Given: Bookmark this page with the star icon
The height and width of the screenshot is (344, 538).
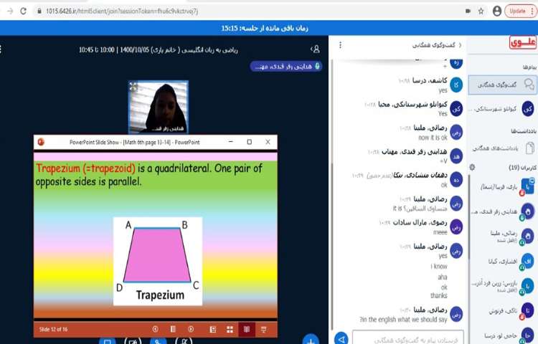Looking at the screenshot, I should [481, 11].
